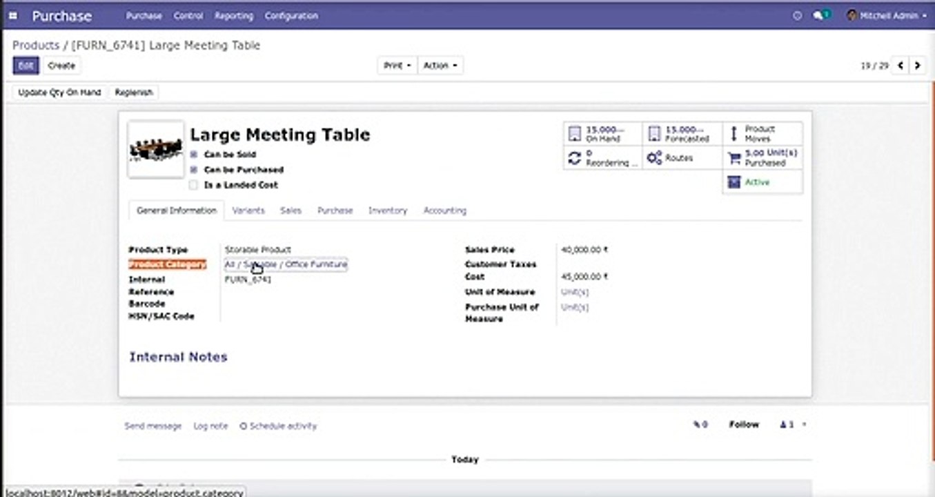Click the Create button
The width and height of the screenshot is (935, 497).
point(61,66)
